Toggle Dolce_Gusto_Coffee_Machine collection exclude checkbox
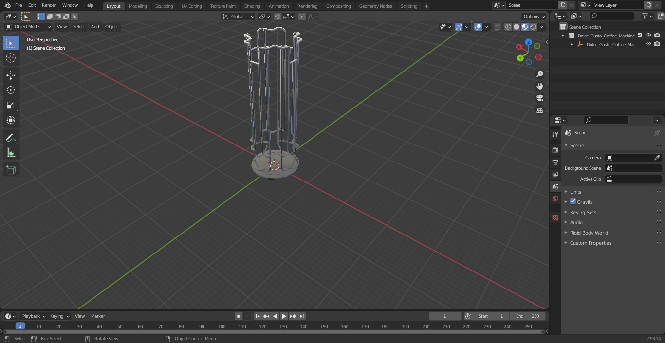 (x=640, y=36)
